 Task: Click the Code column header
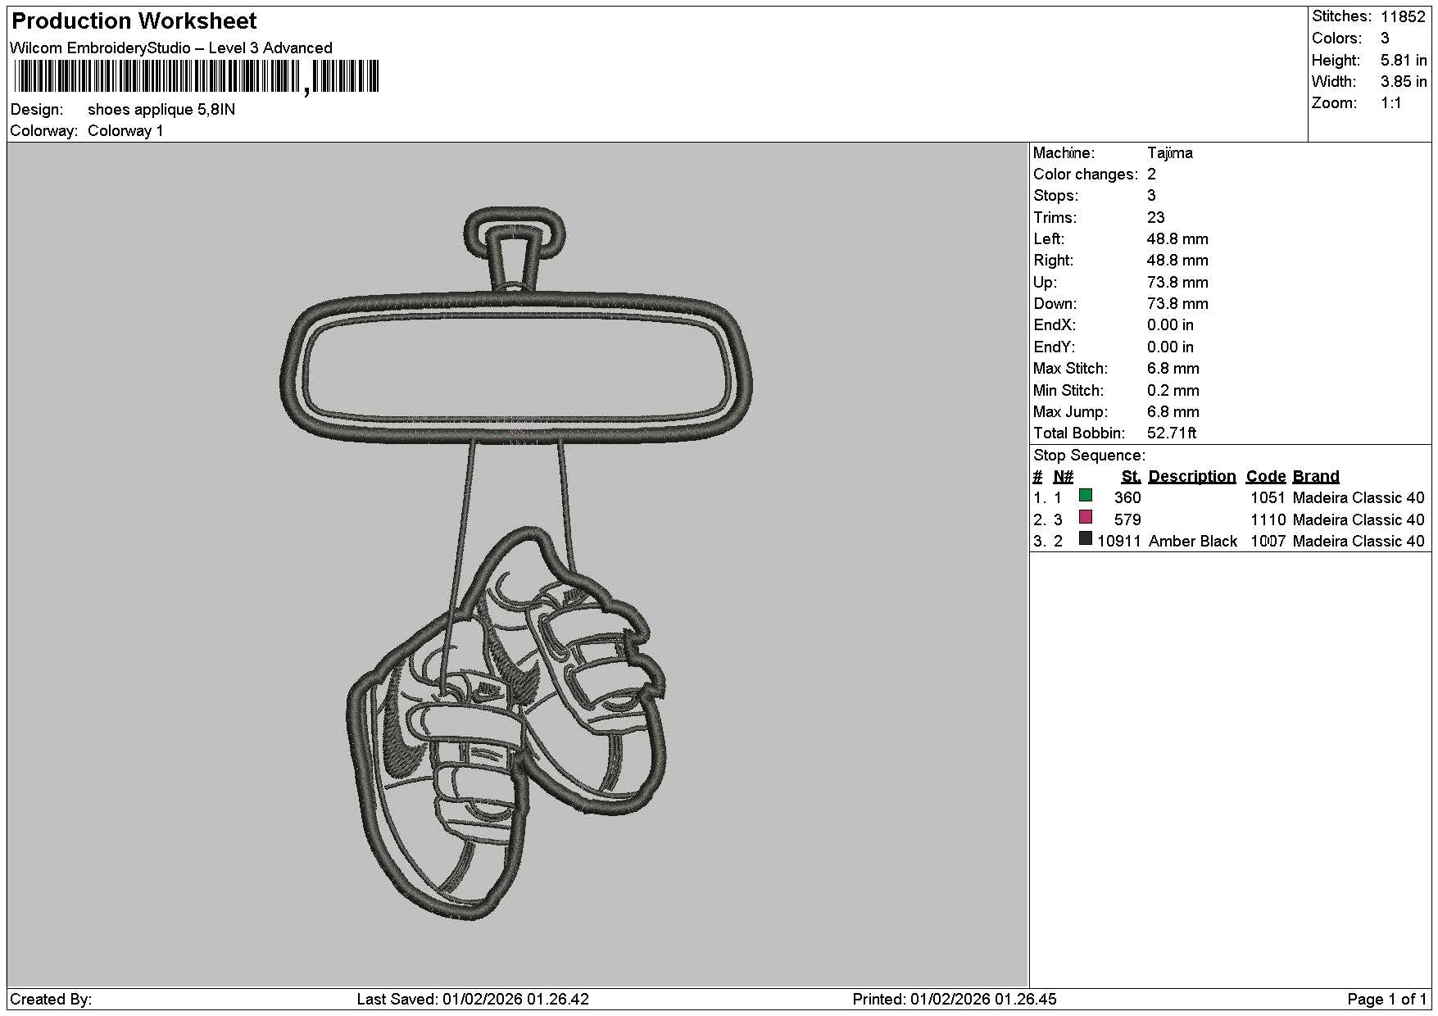pyautogui.click(x=1266, y=477)
